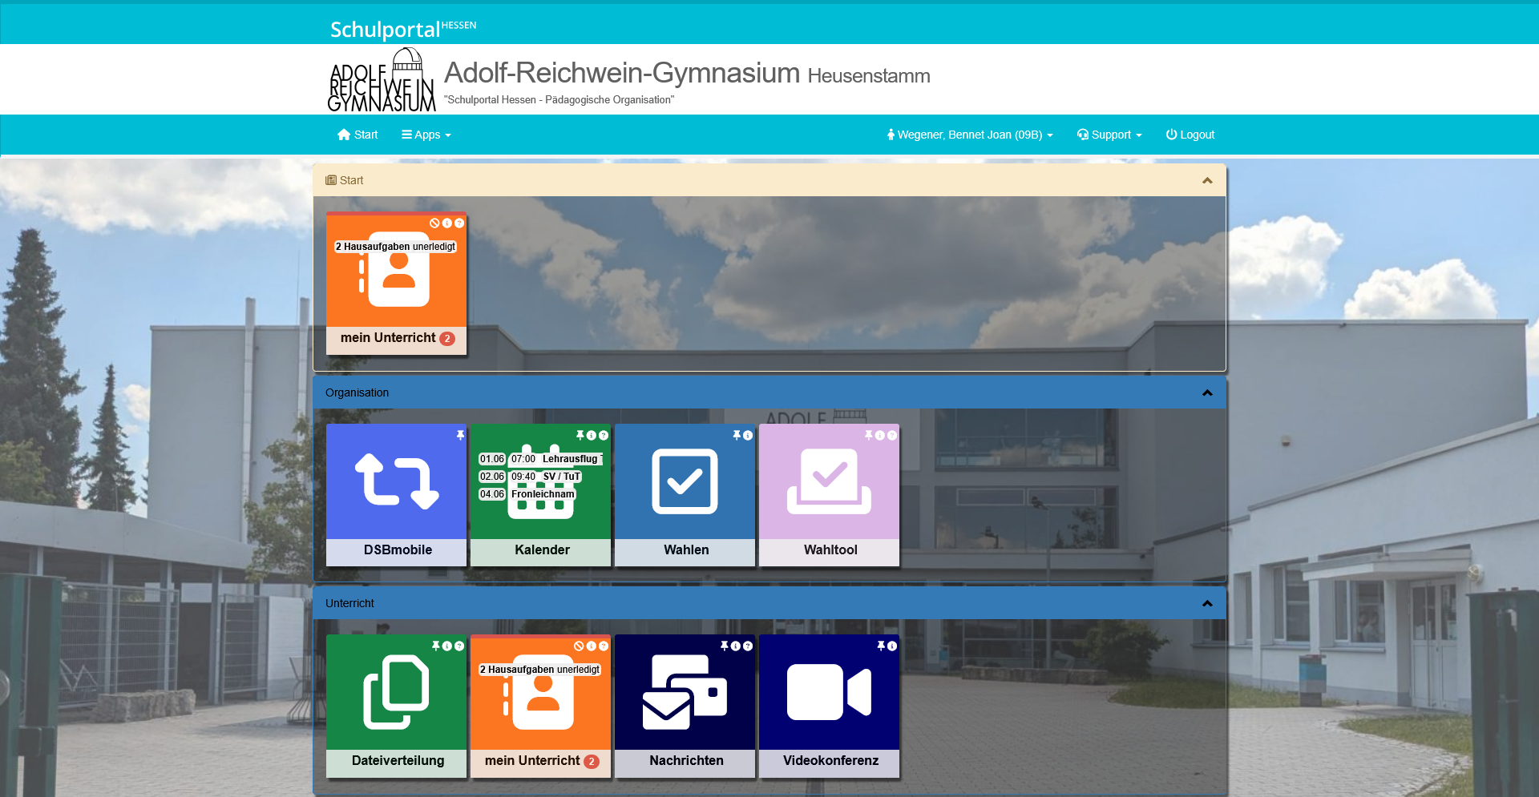1539x797 pixels.
Task: Click the Adolf-Reichwein-Gymnasium Heusenstamm heading
Action: coord(687,73)
